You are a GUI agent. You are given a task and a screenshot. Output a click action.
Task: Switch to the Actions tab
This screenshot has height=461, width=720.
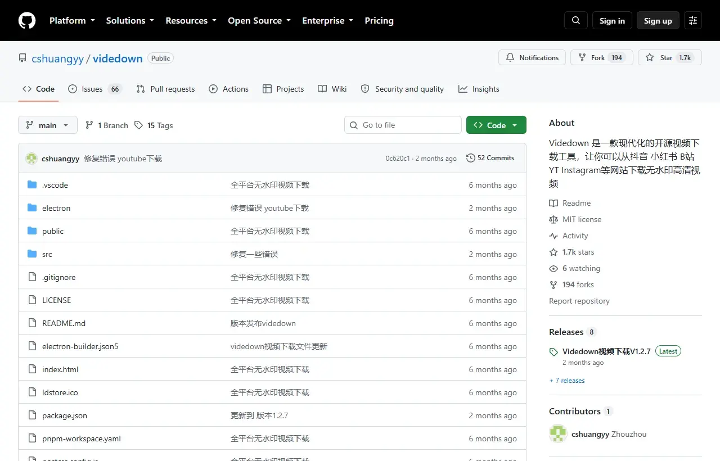[228, 89]
